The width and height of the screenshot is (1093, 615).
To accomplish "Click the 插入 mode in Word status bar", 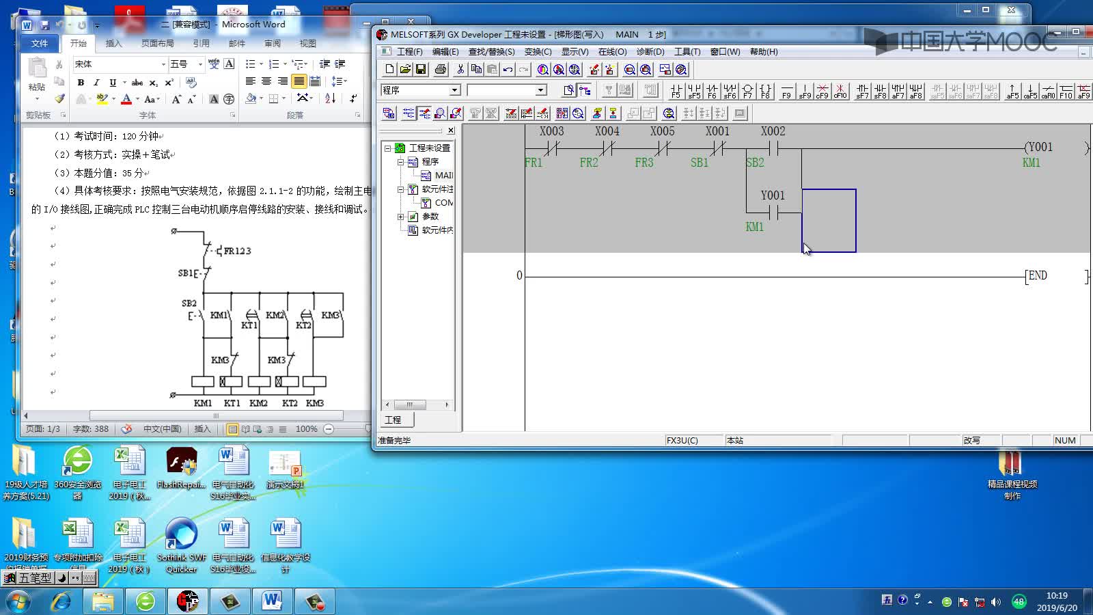I will tap(203, 429).
